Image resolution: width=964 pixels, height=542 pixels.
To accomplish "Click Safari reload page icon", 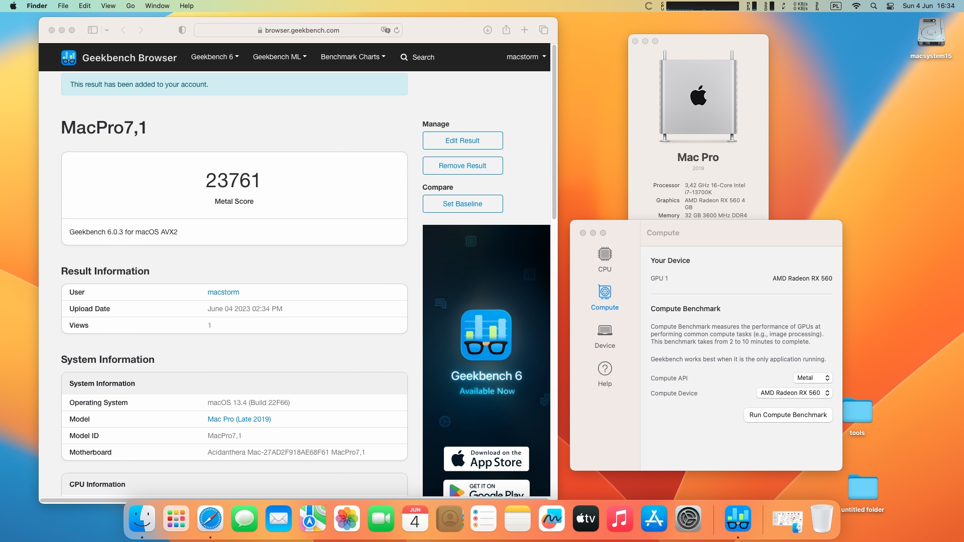I will (397, 30).
